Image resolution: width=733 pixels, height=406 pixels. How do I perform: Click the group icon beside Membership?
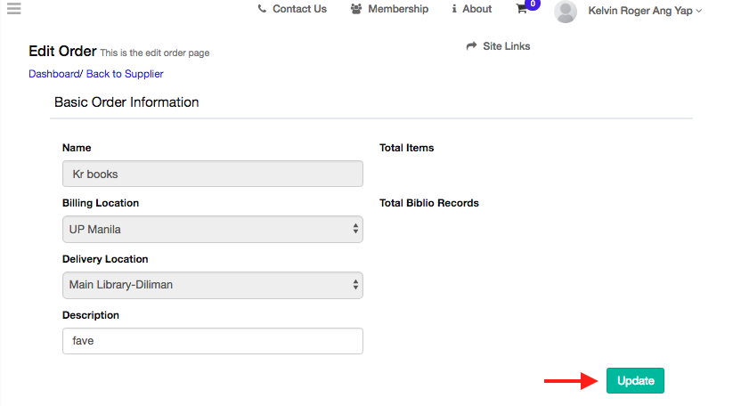pyautogui.click(x=356, y=9)
